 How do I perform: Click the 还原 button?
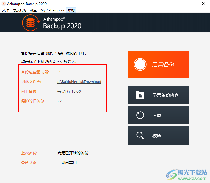point(158,115)
